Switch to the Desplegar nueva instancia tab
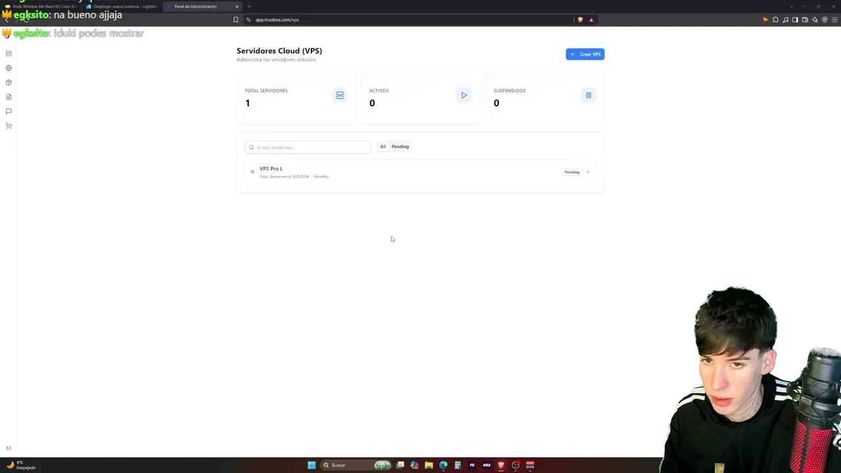This screenshot has width=841, height=473. [122, 7]
